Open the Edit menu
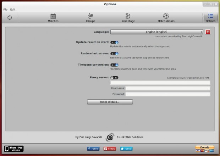 [x=13, y=9]
